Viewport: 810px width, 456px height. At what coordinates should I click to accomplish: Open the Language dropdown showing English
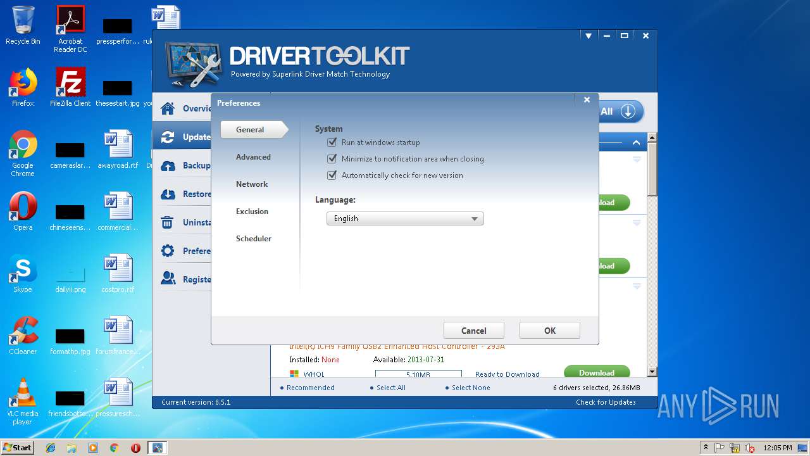405,218
